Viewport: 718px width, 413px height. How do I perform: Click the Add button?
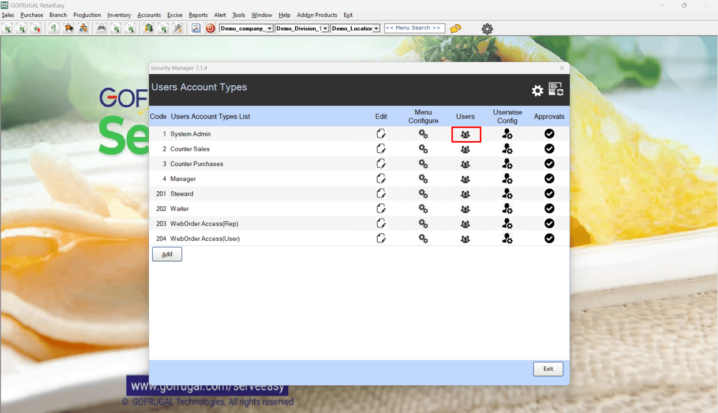(167, 254)
